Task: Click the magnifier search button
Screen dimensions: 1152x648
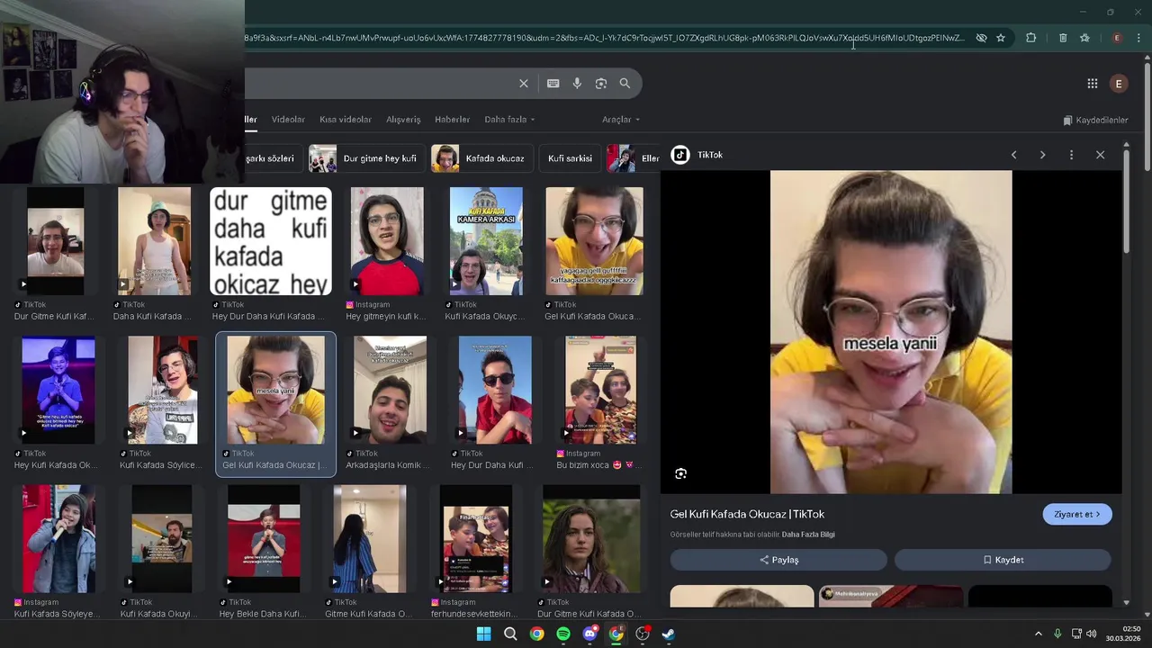Action: (625, 84)
